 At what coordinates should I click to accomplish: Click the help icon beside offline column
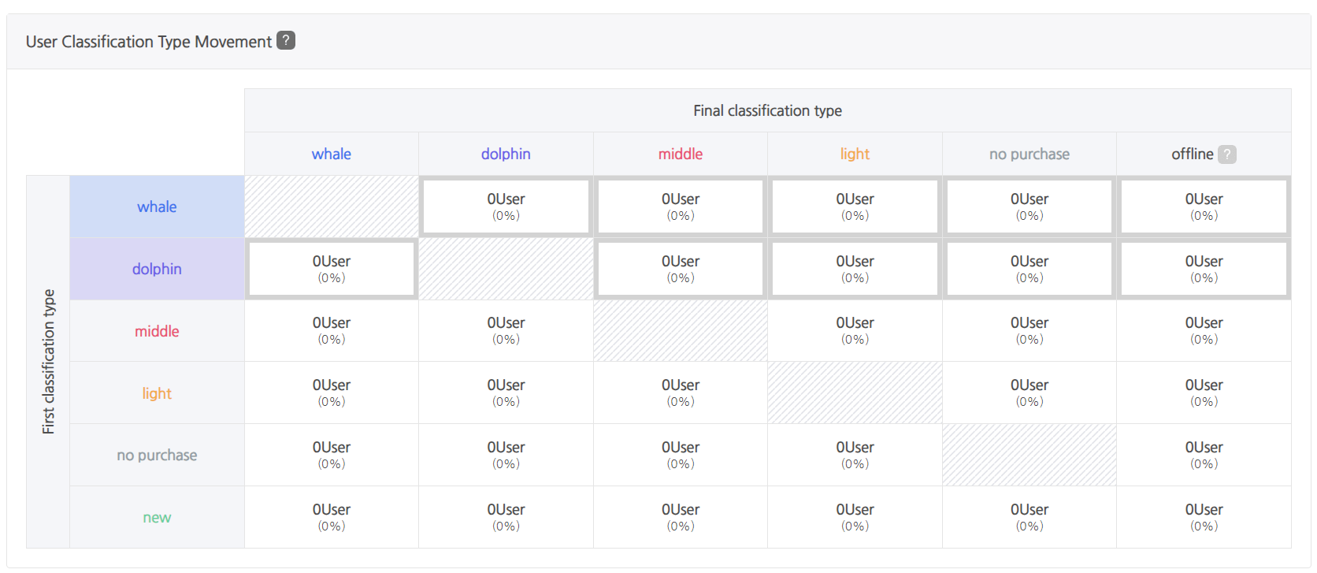click(x=1226, y=154)
